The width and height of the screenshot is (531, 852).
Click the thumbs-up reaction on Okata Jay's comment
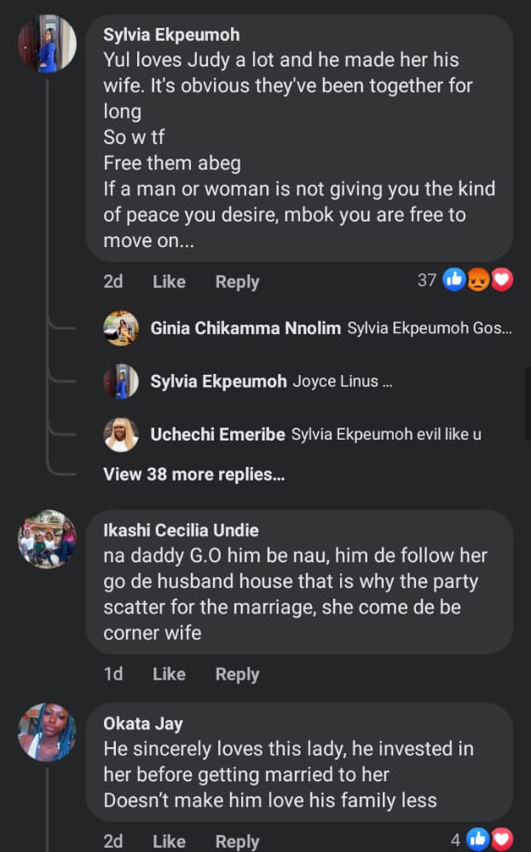pyautogui.click(x=478, y=839)
